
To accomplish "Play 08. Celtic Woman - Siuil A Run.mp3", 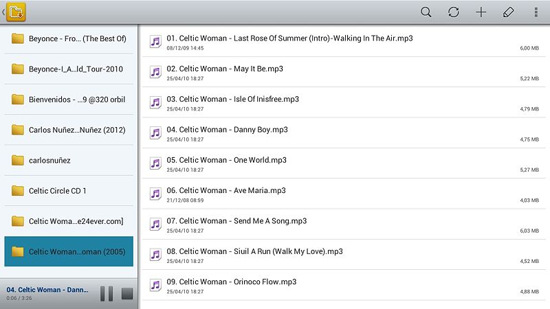I will pyautogui.click(x=344, y=255).
